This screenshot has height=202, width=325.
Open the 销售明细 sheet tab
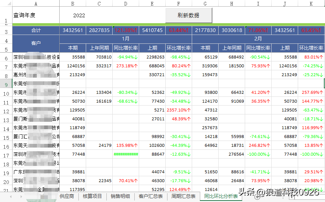pyautogui.click(x=120, y=196)
